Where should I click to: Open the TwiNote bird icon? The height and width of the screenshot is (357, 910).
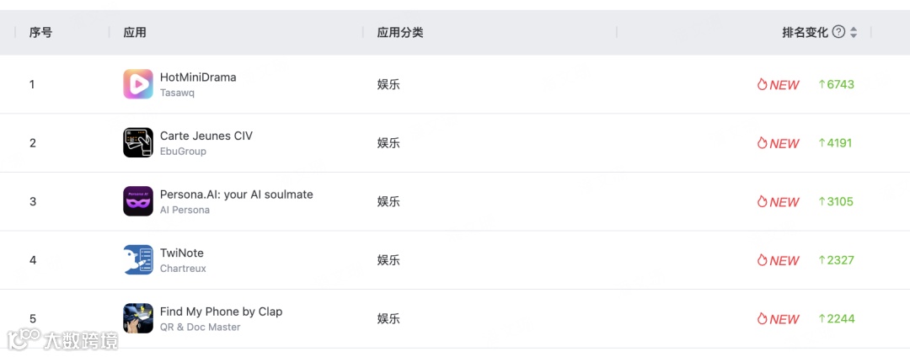click(x=138, y=259)
